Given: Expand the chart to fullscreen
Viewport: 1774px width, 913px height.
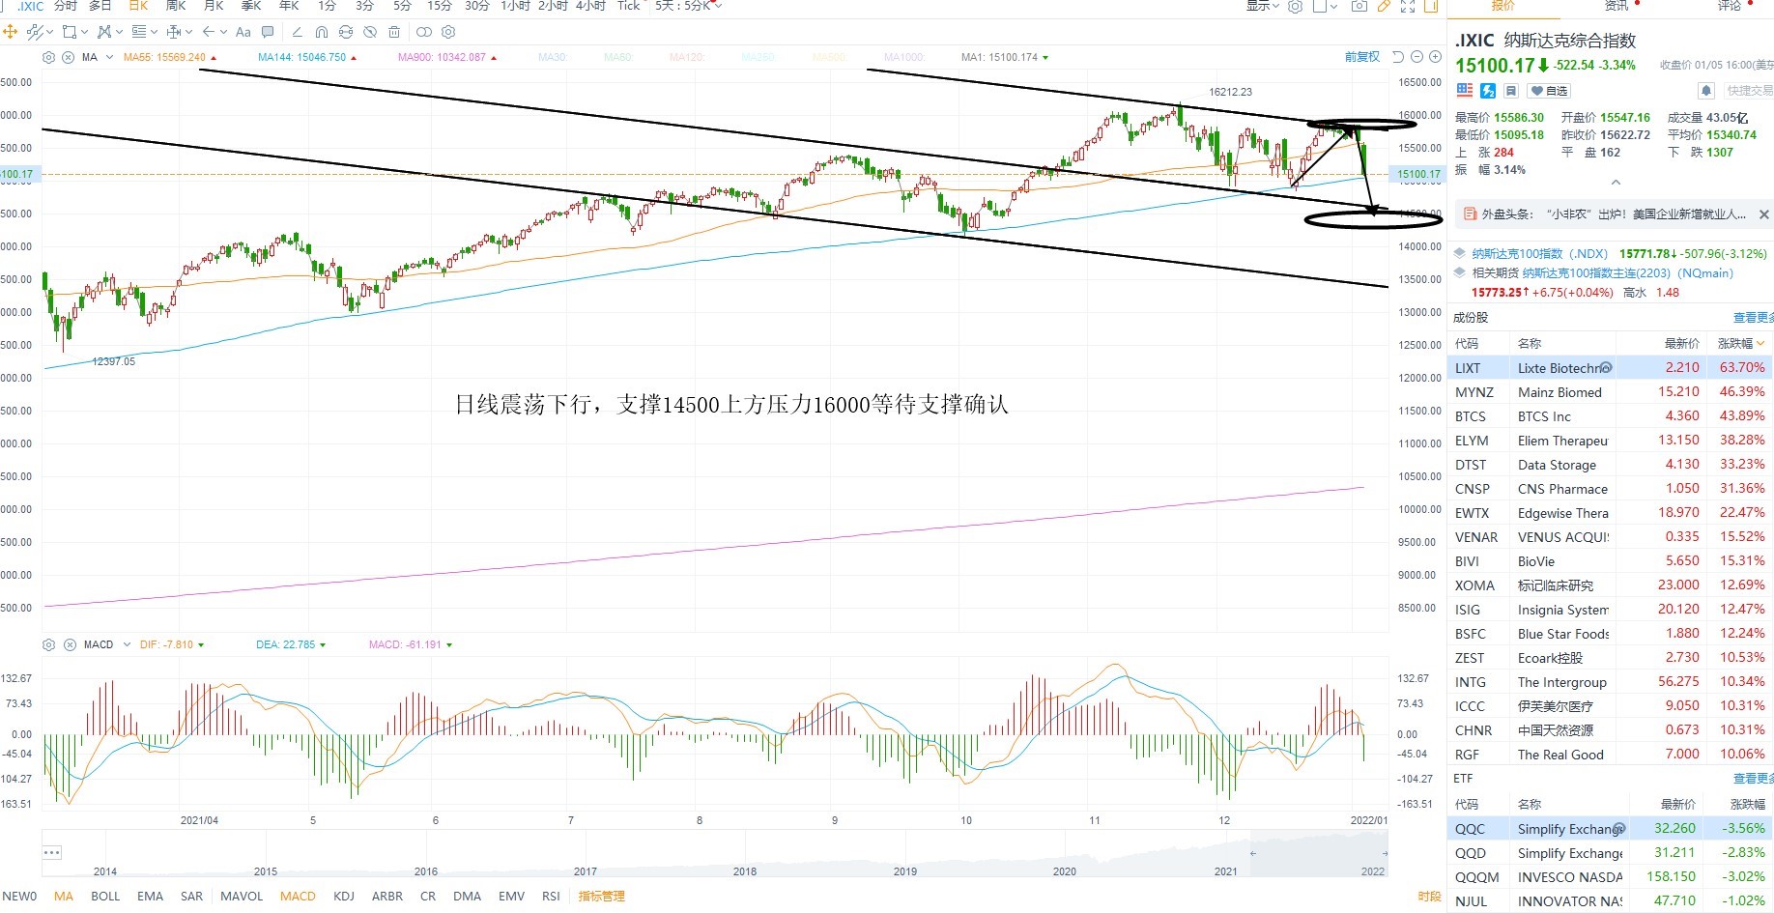Looking at the screenshot, I should (1408, 6).
